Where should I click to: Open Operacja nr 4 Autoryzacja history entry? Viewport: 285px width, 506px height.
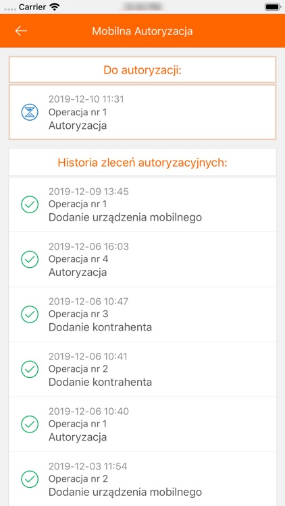tap(142, 260)
